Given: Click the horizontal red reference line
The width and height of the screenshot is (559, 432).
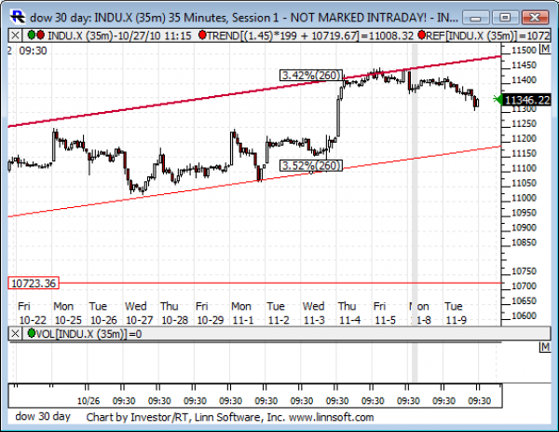Looking at the screenshot, I should 279,283.
